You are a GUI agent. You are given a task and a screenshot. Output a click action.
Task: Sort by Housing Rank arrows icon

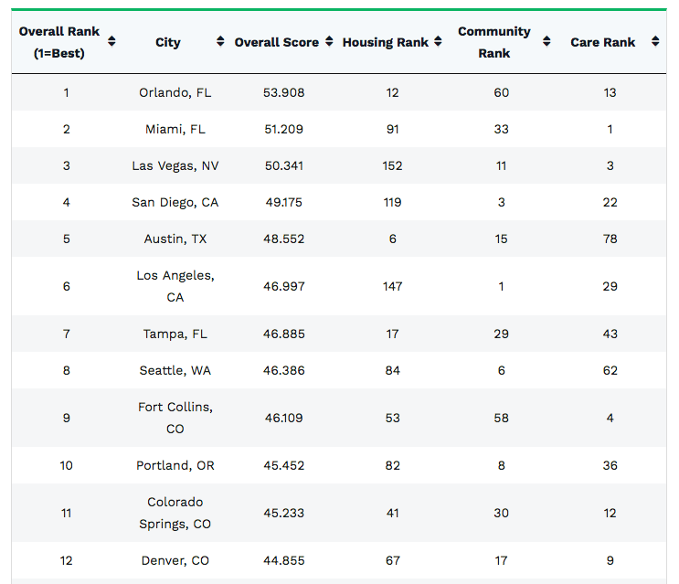pyautogui.click(x=438, y=42)
